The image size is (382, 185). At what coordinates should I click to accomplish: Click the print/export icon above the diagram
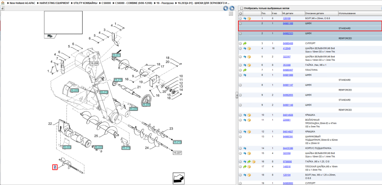pyautogui.click(x=2, y=8)
